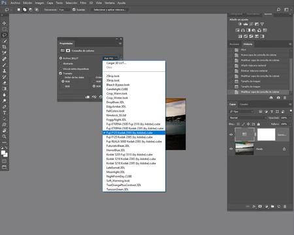Add a Levels adjustment
The width and height of the screenshot is (294, 235).
pos(246,24)
